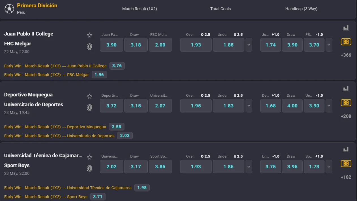Screen dimensions: 357x201
Task: Show +366 more markets for first match
Action: [x=346, y=55]
